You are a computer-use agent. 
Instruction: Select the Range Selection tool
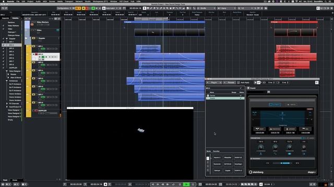tap(148, 8)
